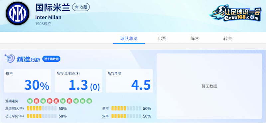
Task: Open the 转会 tab
Action: click(x=228, y=38)
